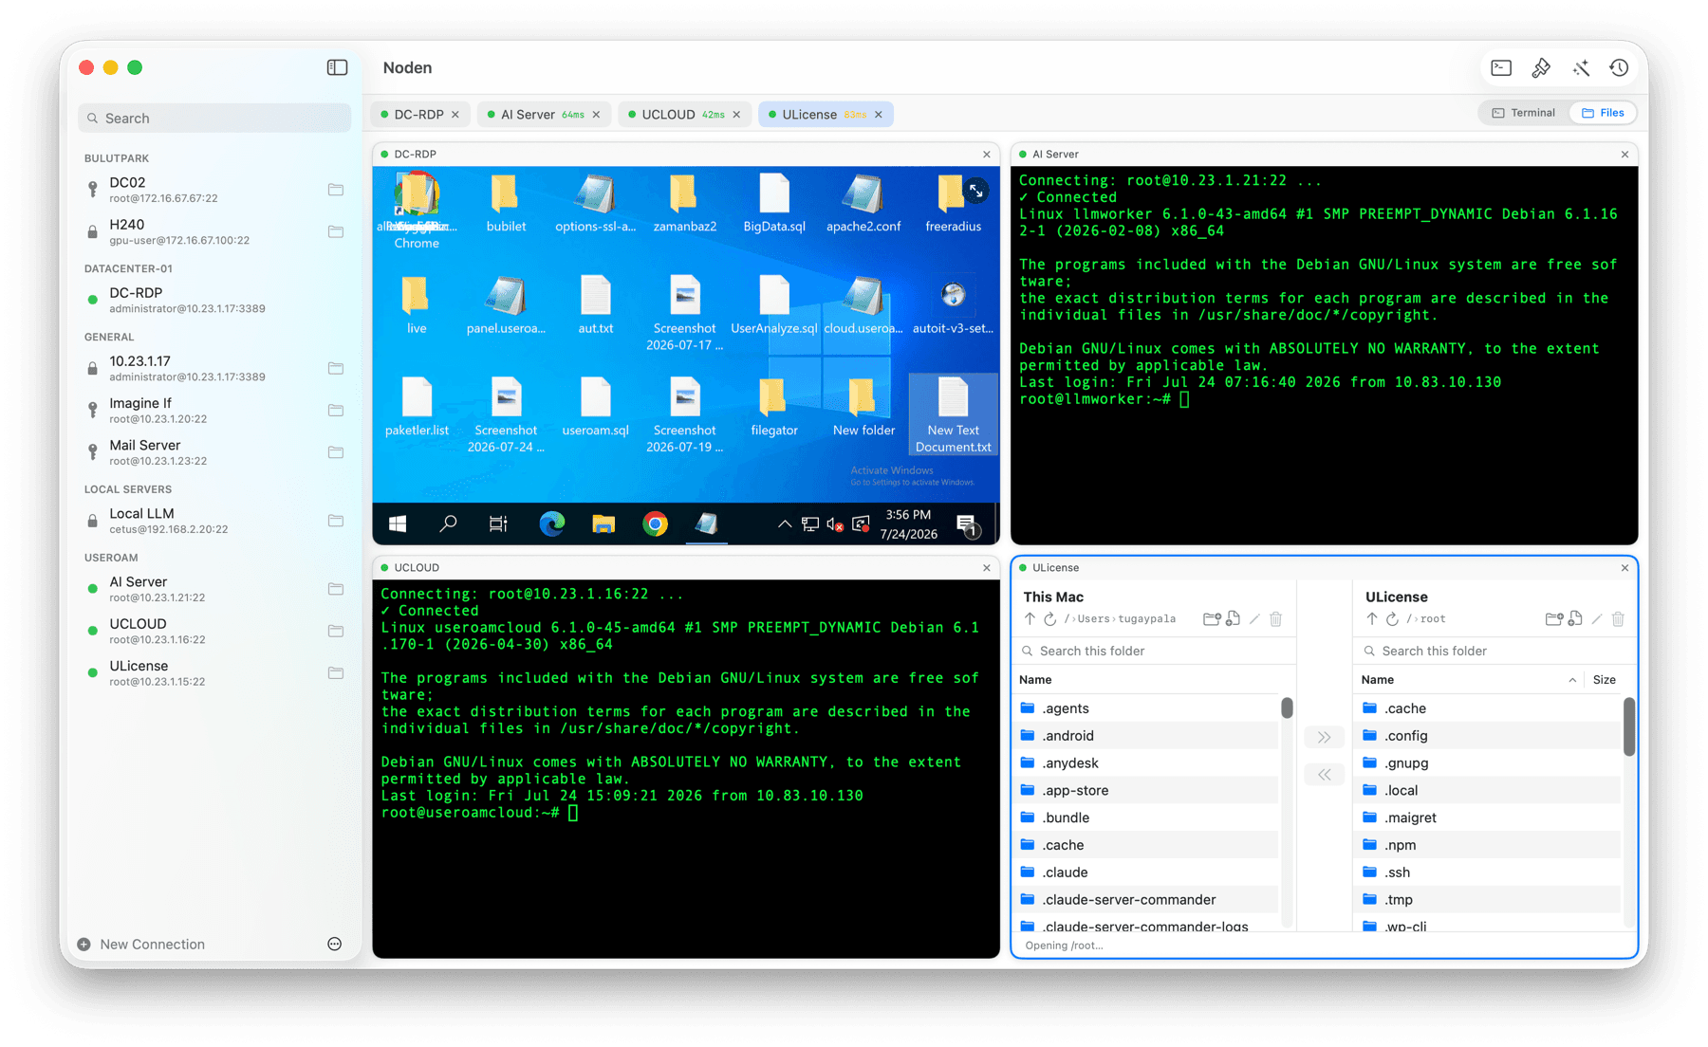Viewport: 1708px width, 1047px height.
Task: Open File Explorer in DC-RDP Windows taskbar
Action: tap(603, 523)
